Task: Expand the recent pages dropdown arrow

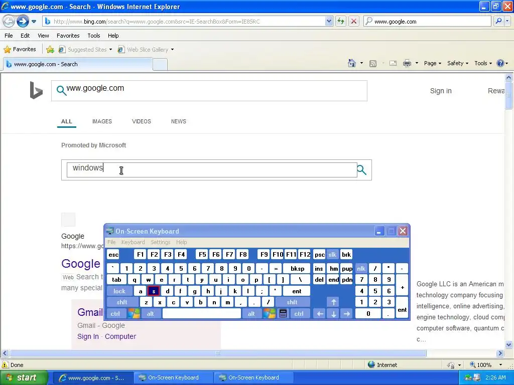Action: pyautogui.click(x=34, y=22)
